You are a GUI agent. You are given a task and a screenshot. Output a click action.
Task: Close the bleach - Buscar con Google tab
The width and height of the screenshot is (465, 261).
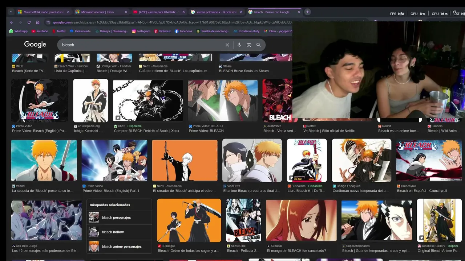299,12
